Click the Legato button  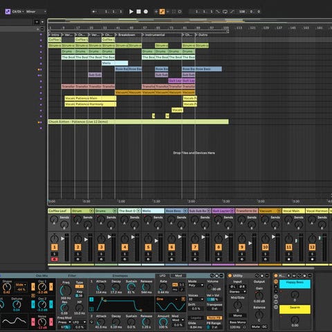point(196,318)
